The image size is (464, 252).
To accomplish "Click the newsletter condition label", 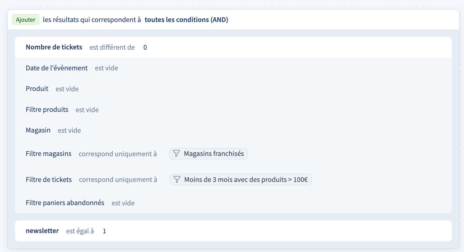I will click(42, 231).
